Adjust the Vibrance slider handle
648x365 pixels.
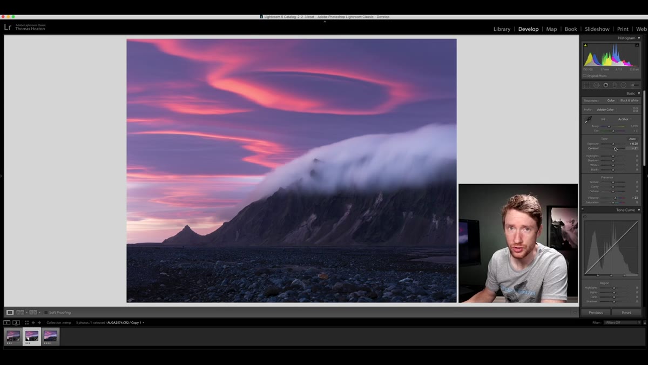(615, 198)
